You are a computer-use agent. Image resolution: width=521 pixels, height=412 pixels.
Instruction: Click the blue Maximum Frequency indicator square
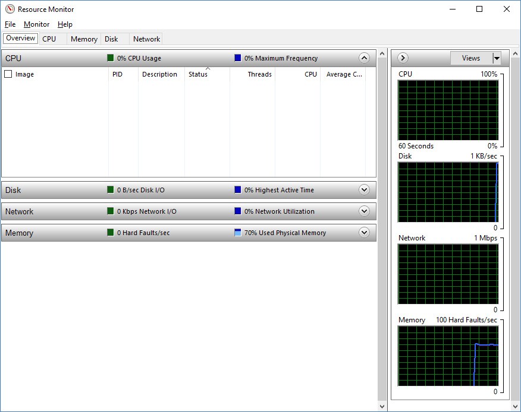(x=238, y=58)
